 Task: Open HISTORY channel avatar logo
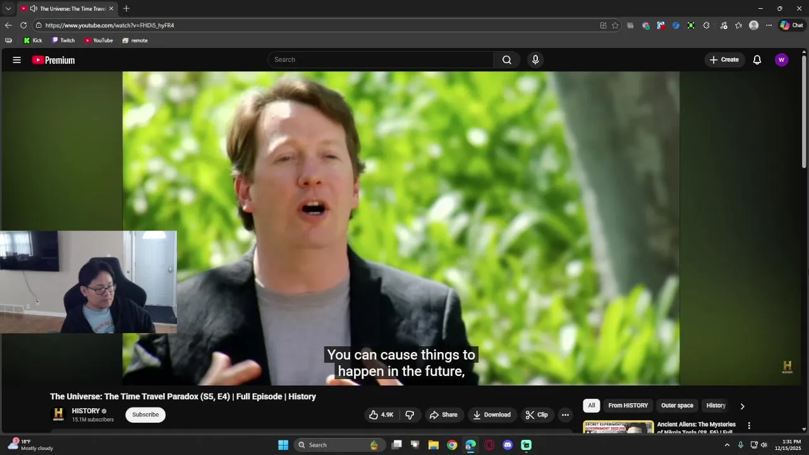coord(58,415)
